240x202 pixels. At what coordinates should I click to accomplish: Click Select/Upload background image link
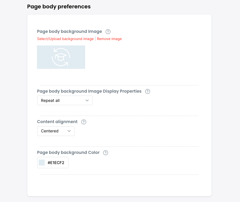click(x=65, y=39)
